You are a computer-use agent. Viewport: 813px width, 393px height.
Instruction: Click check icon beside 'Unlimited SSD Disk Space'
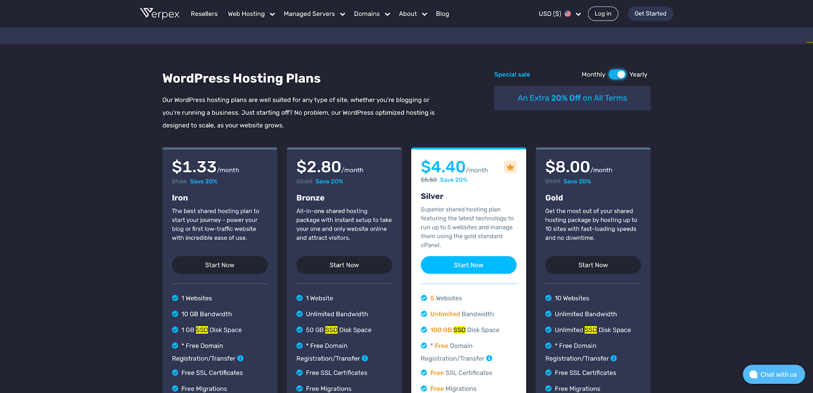point(548,329)
